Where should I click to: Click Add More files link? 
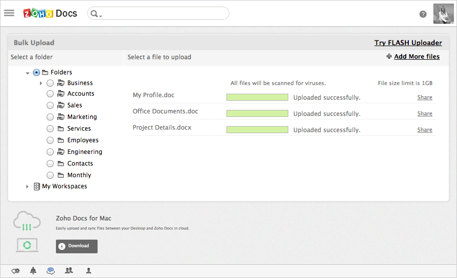(417, 57)
